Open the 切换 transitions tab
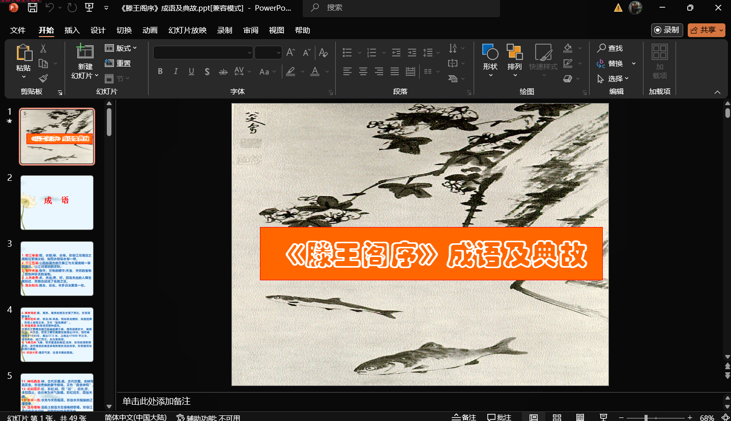The width and height of the screenshot is (731, 421). [124, 30]
